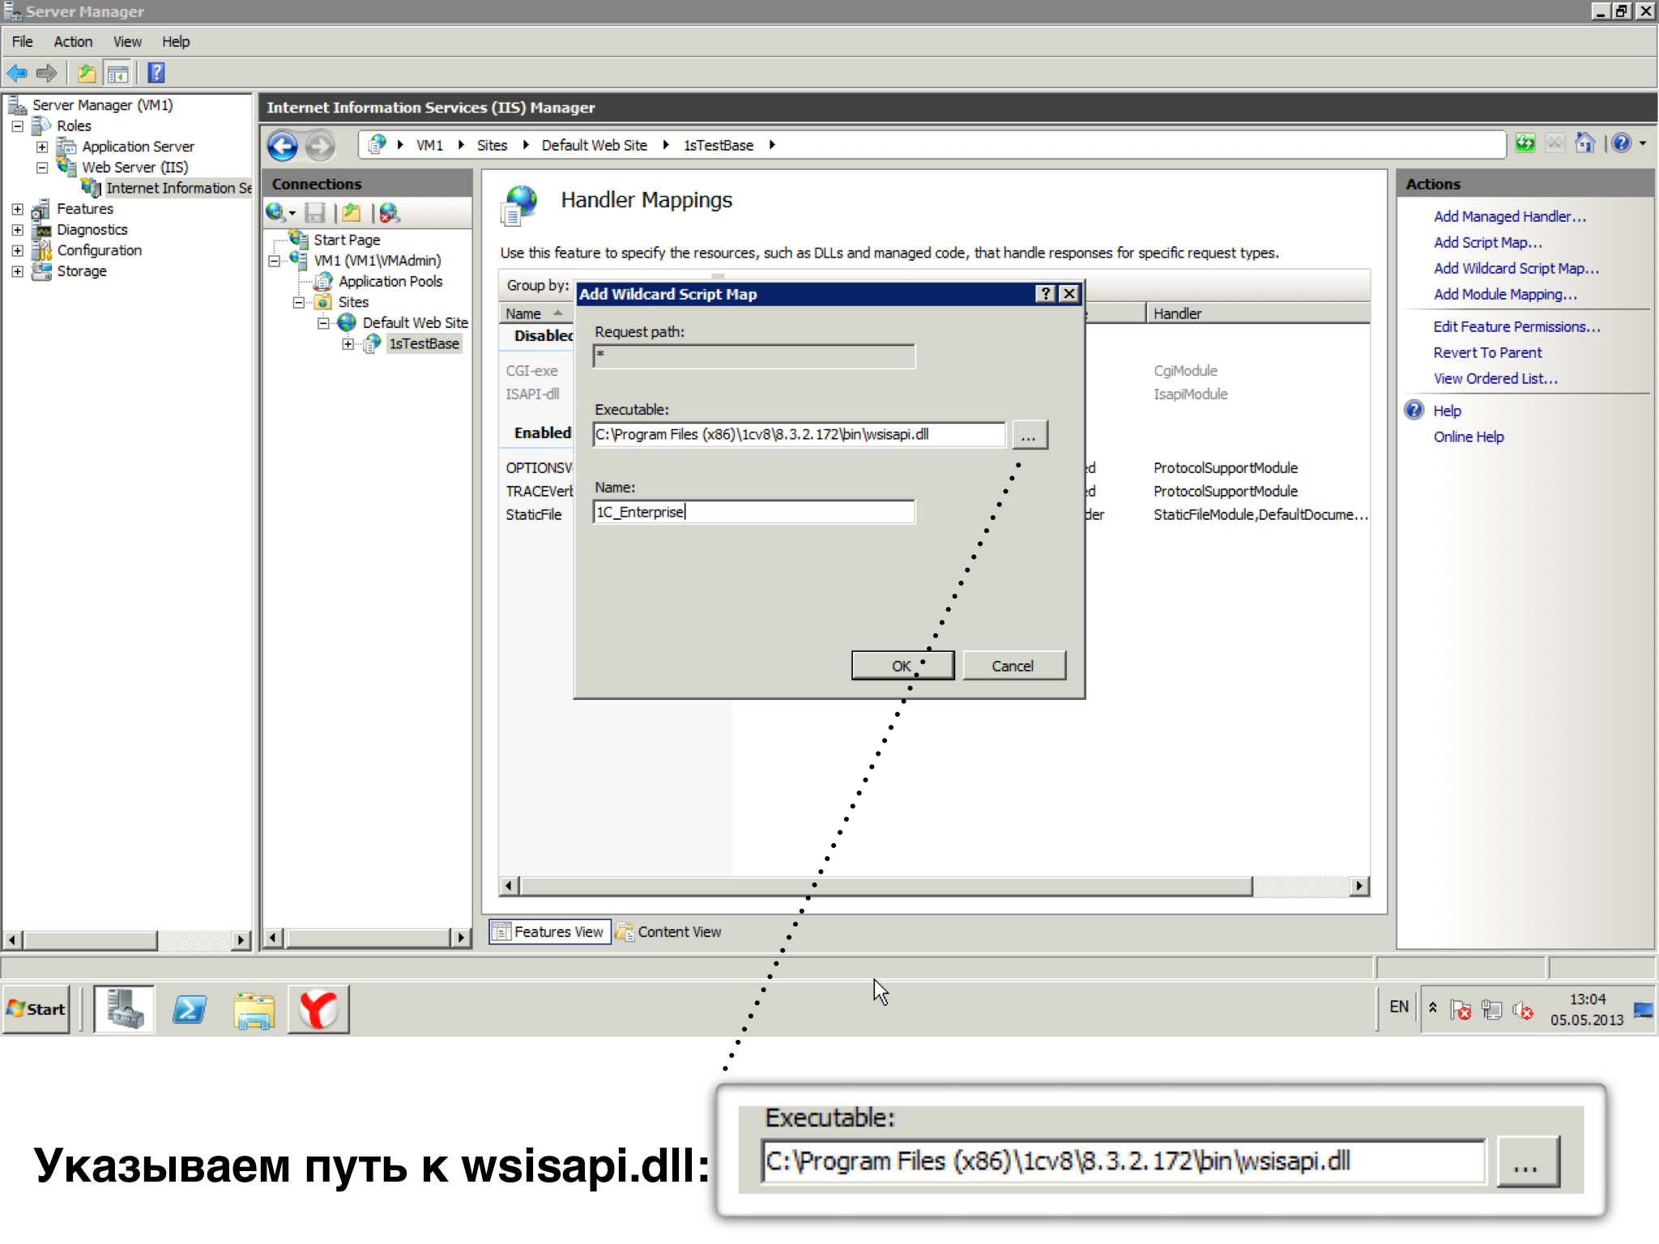Click OK to confirm wildcard script map
Image resolution: width=1659 pixels, height=1244 pixels.
[902, 665]
